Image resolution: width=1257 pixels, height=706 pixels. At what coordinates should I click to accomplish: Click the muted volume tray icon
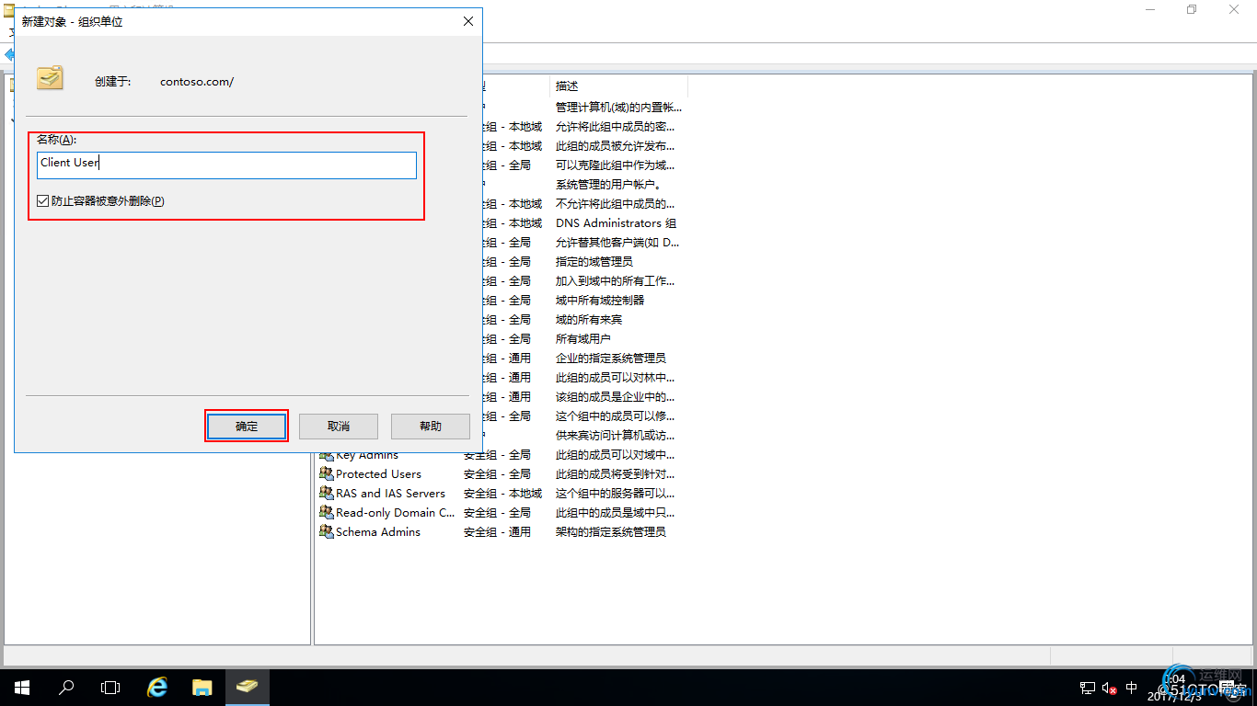coord(1110,688)
